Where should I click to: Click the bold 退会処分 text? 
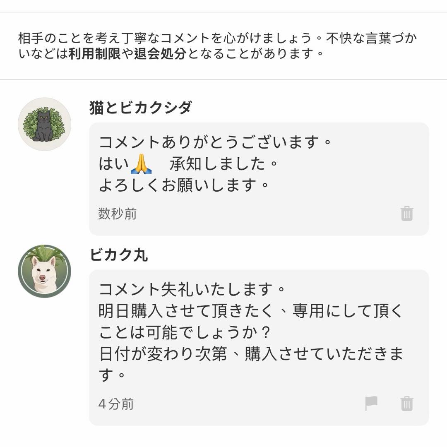160,54
